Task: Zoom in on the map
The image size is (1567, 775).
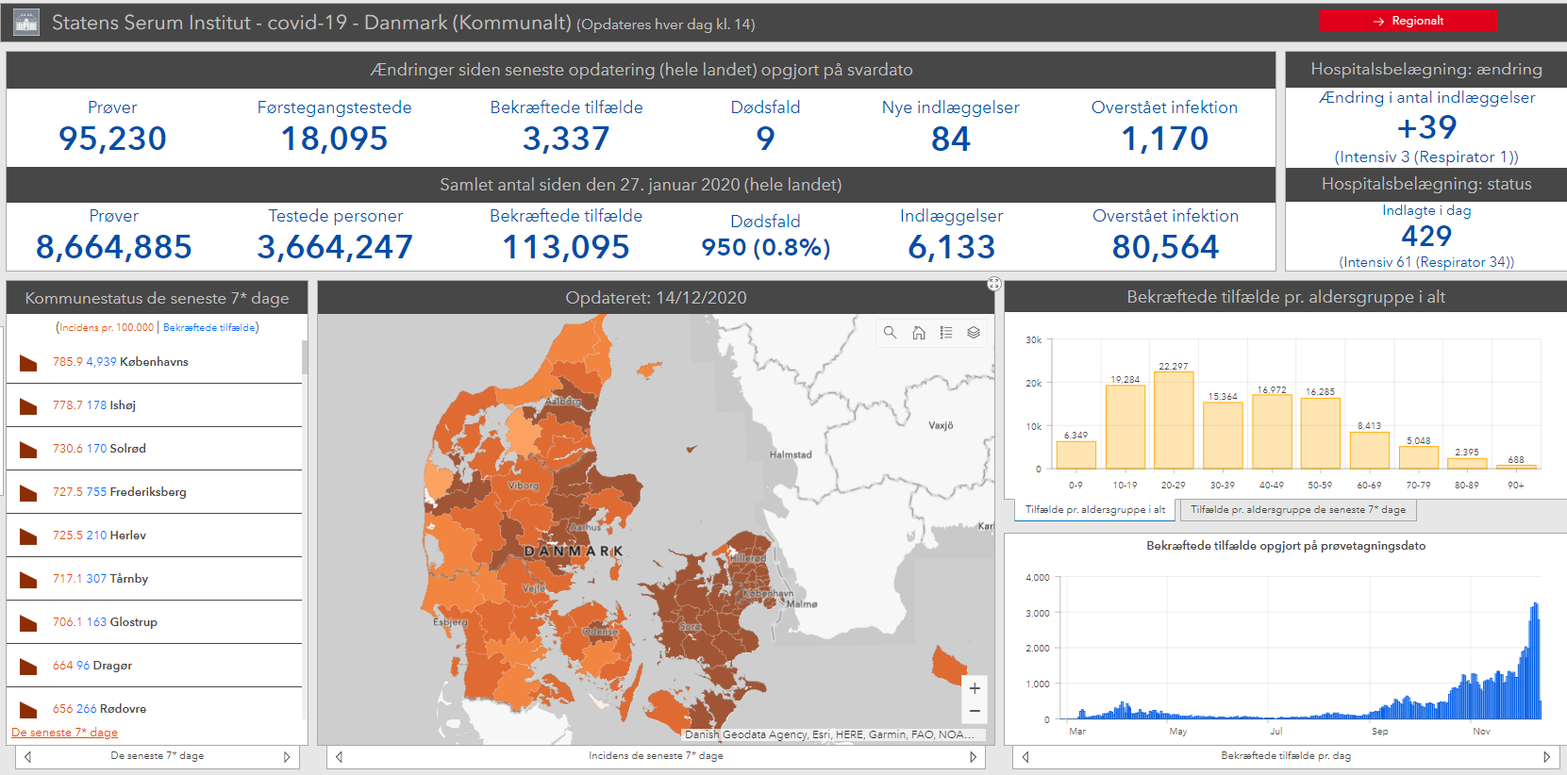Action: 975,688
